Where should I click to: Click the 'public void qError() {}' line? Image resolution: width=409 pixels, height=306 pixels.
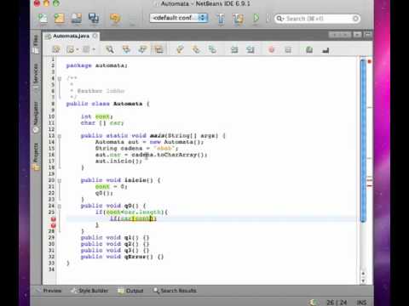point(122,257)
